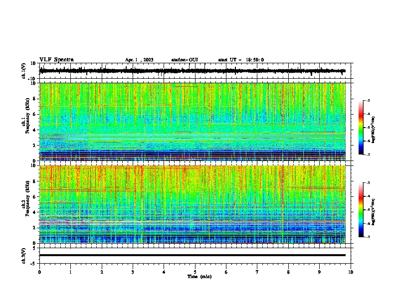
Task: Click time axis tick label "9"
Action: (x=319, y=272)
